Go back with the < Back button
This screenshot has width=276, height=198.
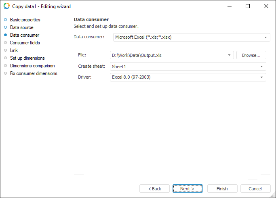[154, 189]
